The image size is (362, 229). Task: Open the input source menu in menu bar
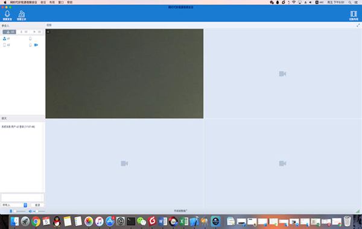[x=319, y=2]
